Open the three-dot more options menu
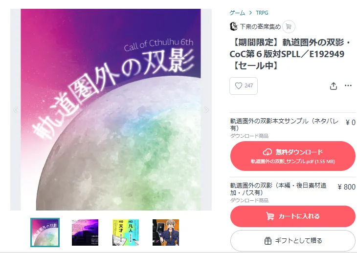Screen dimensions: 357x253 click(348, 85)
